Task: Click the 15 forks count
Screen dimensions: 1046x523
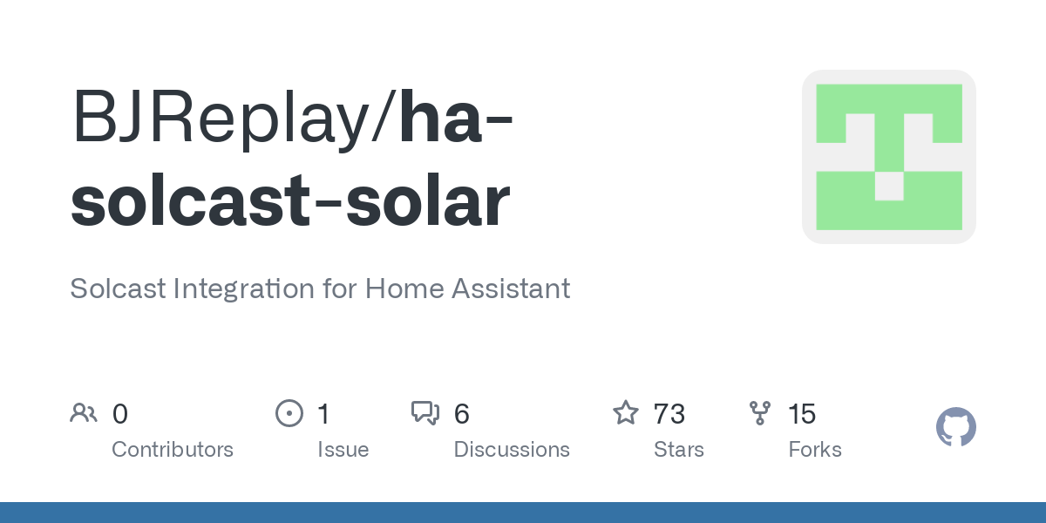Action: [x=802, y=414]
